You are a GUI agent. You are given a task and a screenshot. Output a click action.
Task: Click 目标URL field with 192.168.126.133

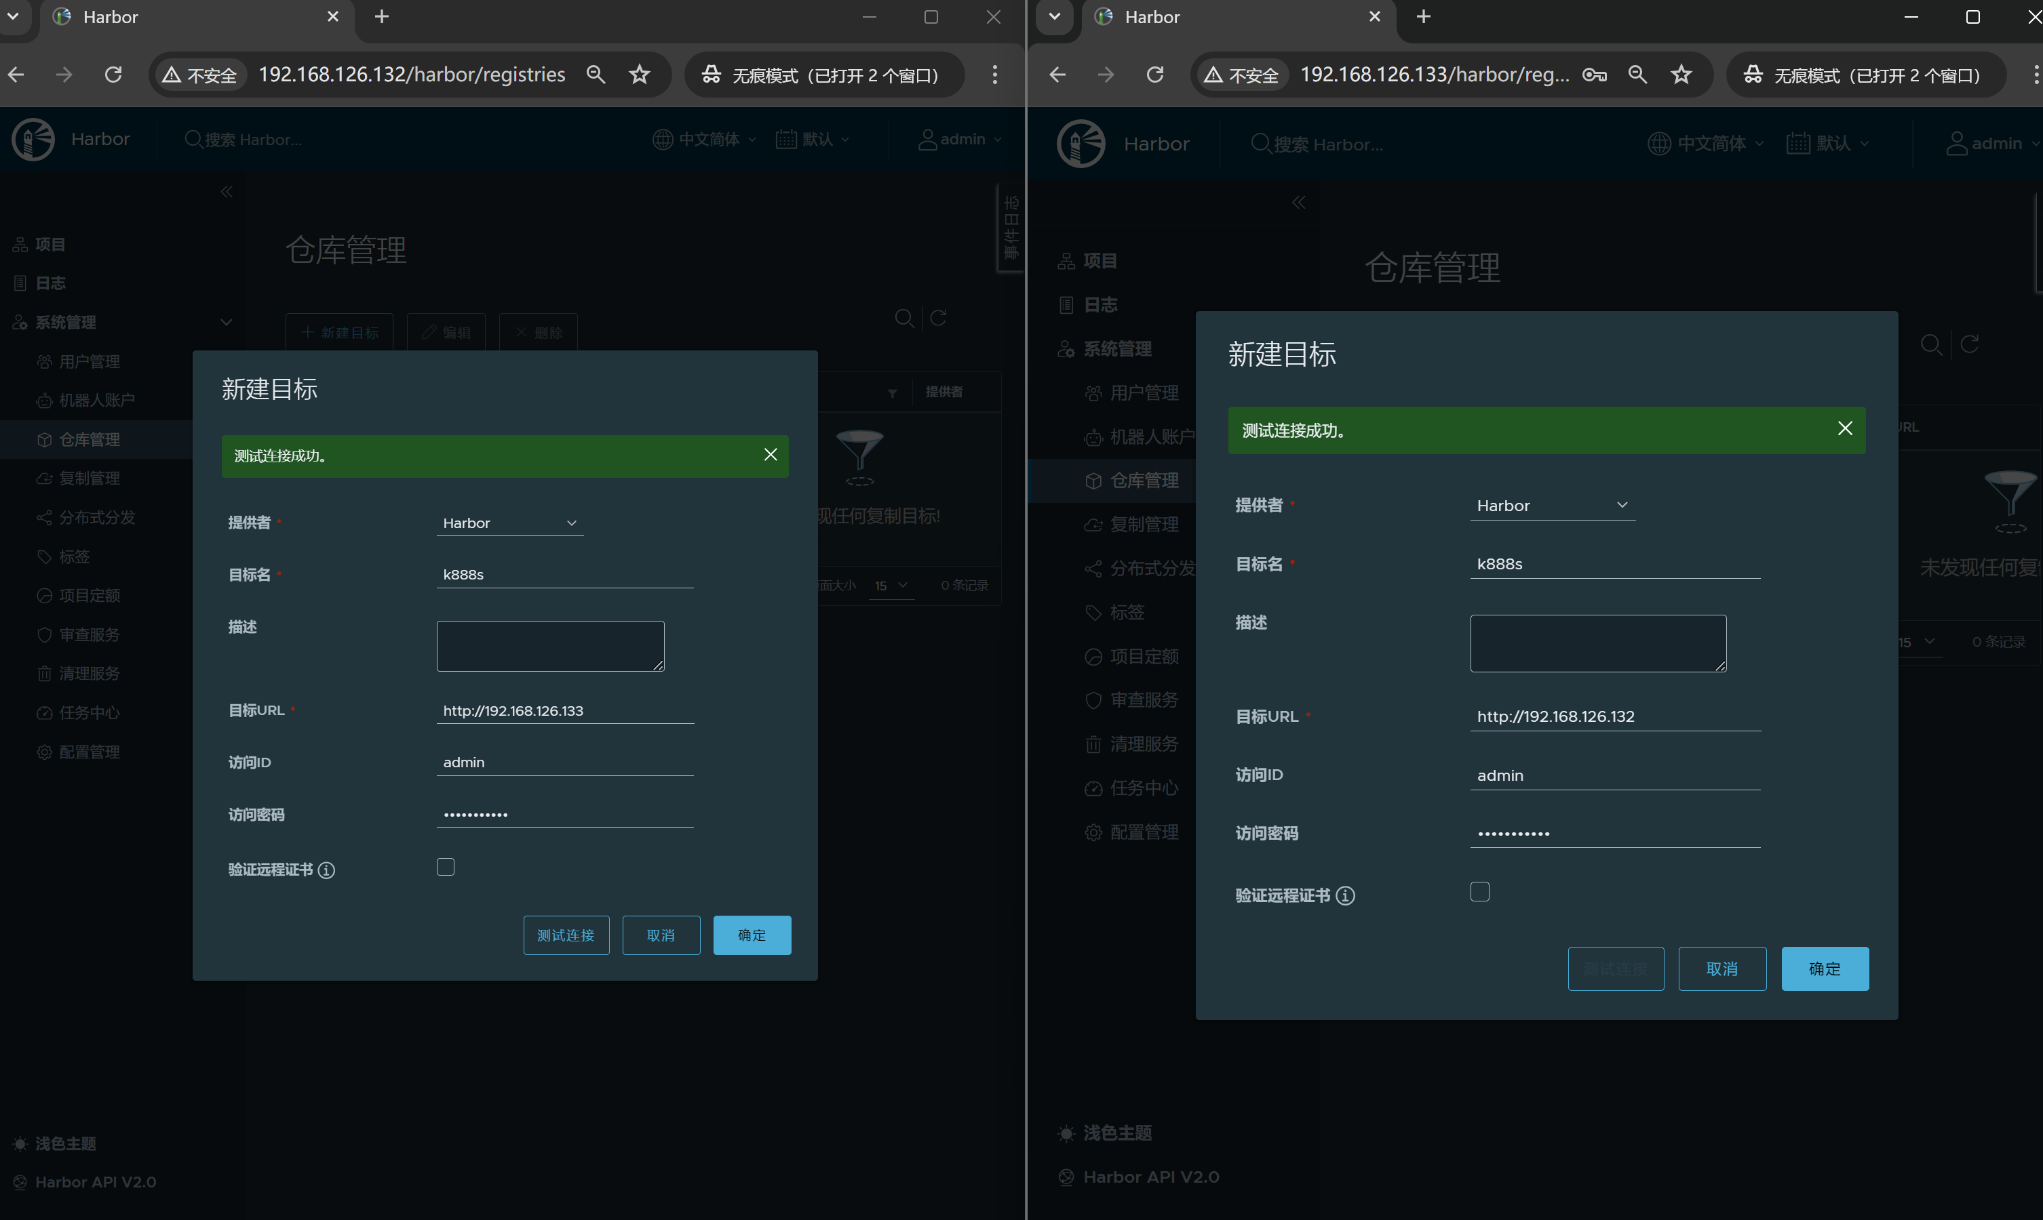[x=564, y=710]
